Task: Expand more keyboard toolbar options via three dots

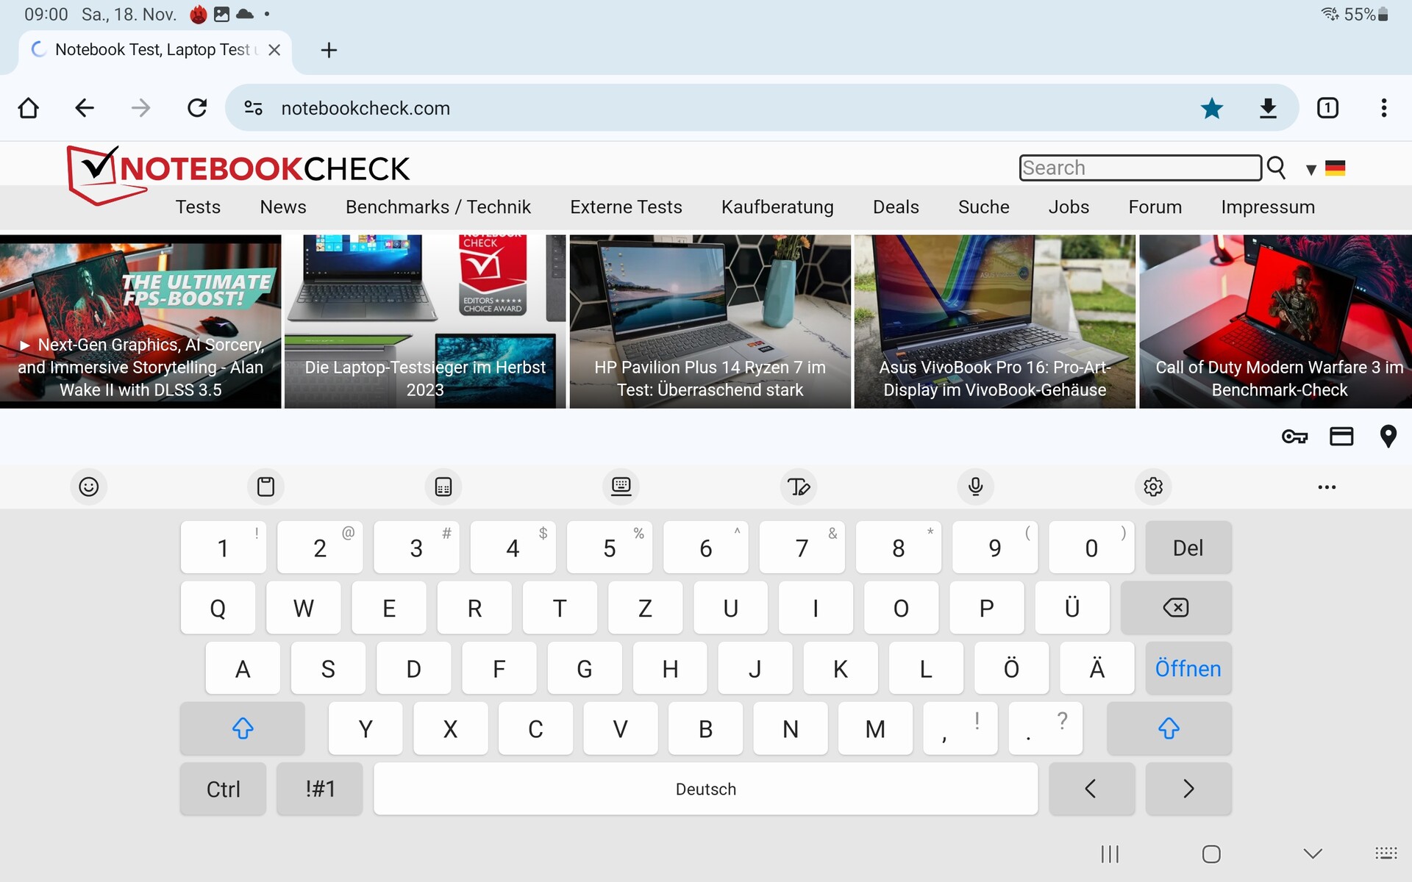Action: point(1327,487)
